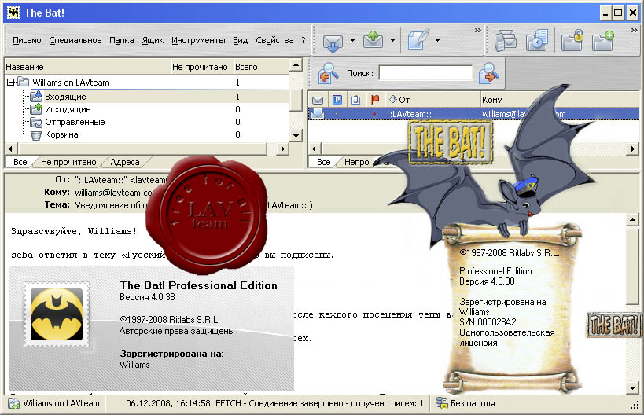
Task: Click the parked P column header icon
Action: 337,100
